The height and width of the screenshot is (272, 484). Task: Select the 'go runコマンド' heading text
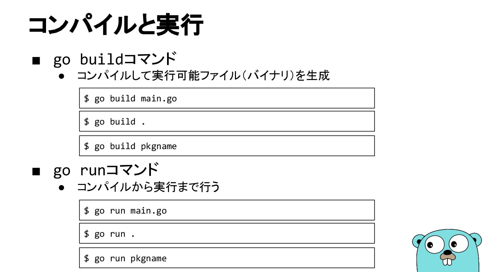tap(106, 170)
